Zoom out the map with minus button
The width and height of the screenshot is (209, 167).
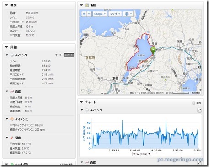[x=89, y=14]
